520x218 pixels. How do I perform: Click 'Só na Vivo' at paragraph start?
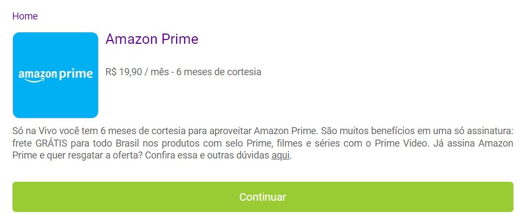pos(33,131)
